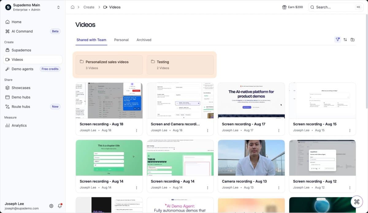Click the Supademo S logo
Image resolution: width=368 pixels, height=213 pixels.
pos(8,7)
